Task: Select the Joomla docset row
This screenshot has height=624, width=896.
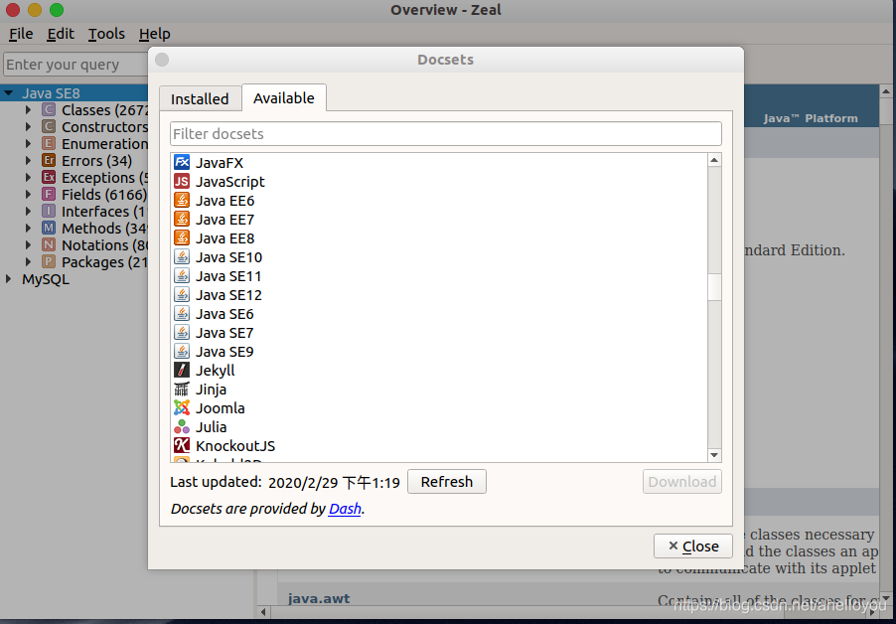Action: point(439,407)
